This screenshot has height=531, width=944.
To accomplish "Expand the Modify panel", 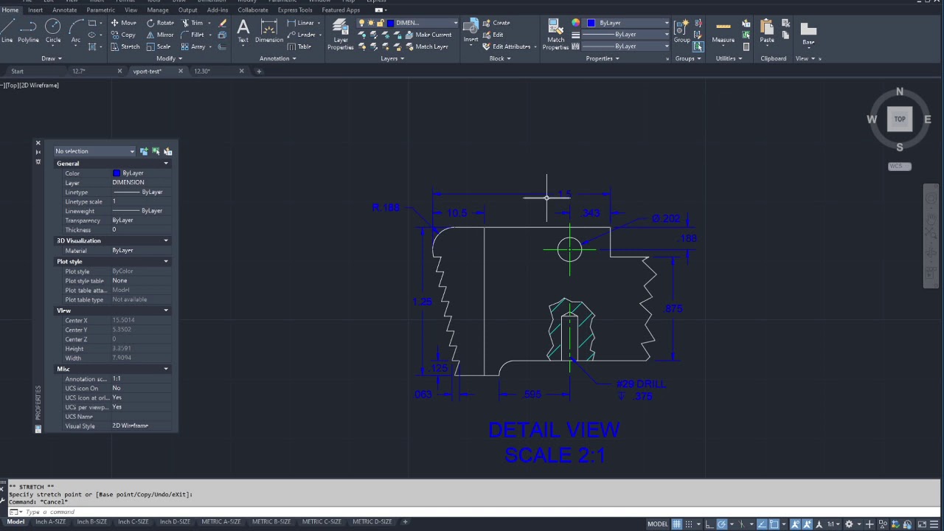I will point(169,58).
